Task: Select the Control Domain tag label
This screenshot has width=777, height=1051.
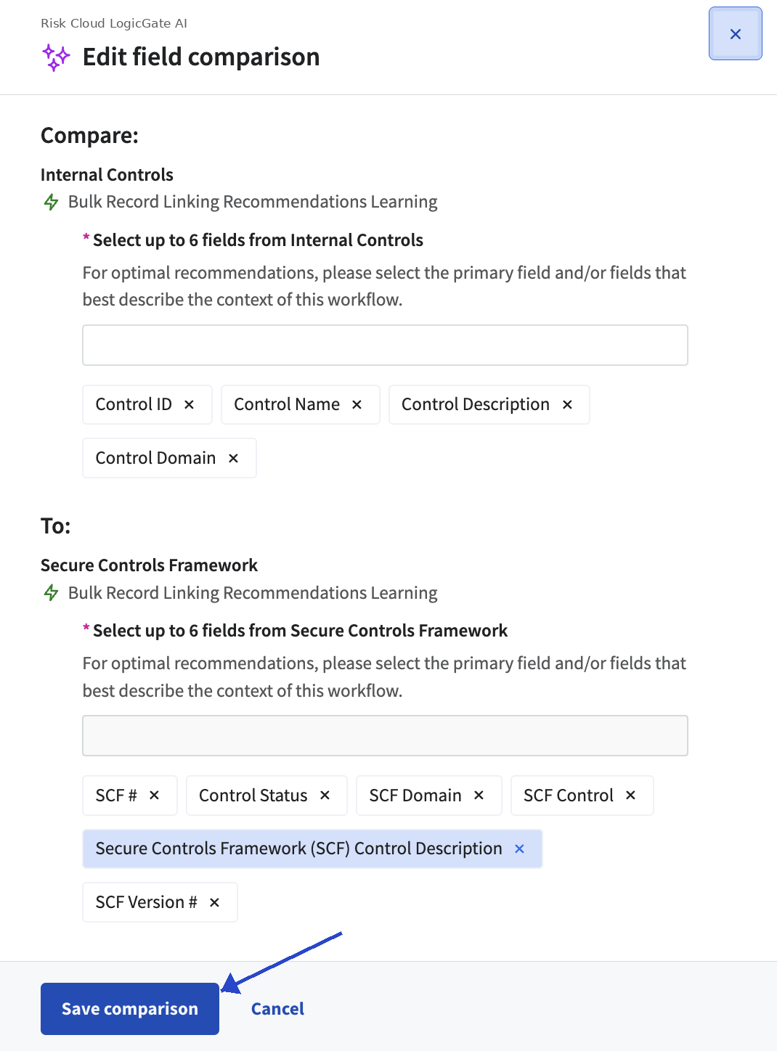Action: pyautogui.click(x=155, y=458)
